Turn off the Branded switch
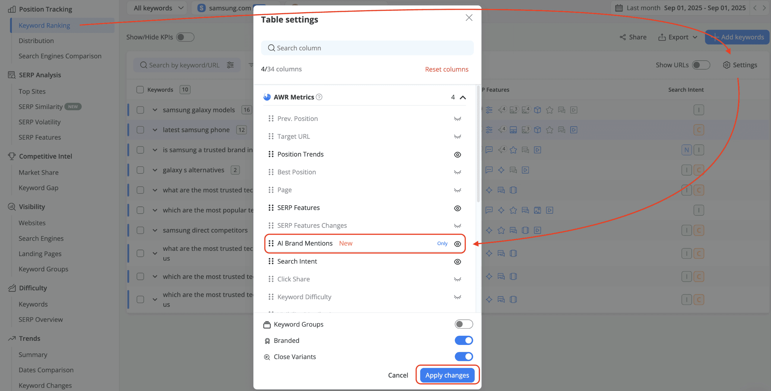771x391 pixels. click(x=464, y=340)
